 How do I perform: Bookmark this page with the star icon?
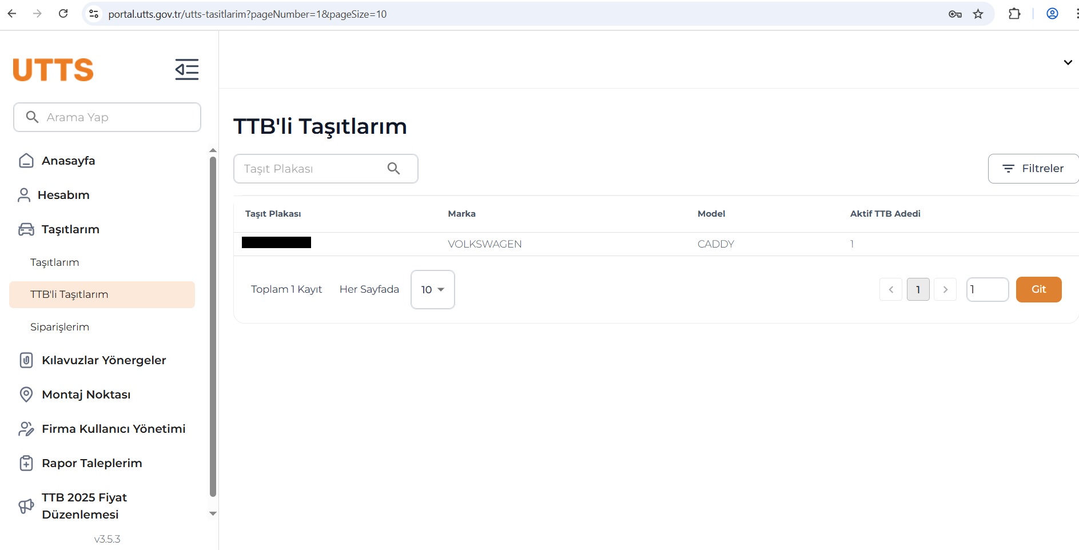pos(978,14)
